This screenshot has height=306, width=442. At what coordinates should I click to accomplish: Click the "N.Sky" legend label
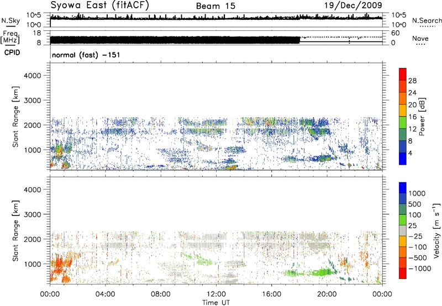(x=10, y=20)
